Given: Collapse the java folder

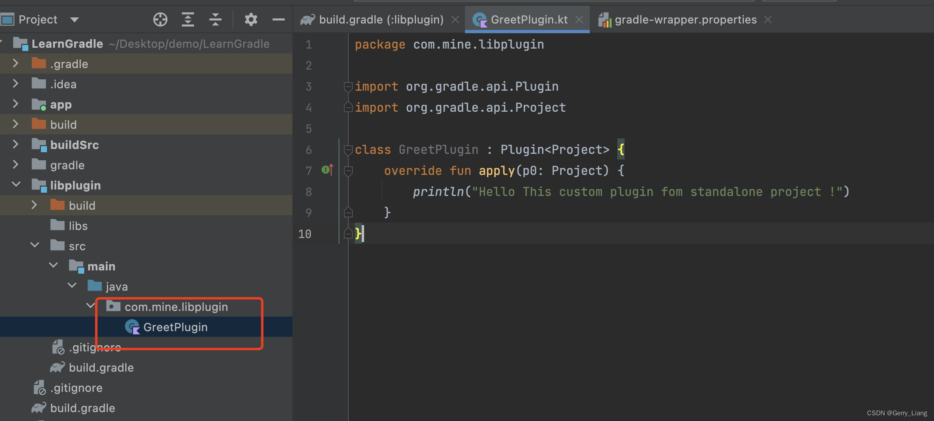Looking at the screenshot, I should 72,286.
